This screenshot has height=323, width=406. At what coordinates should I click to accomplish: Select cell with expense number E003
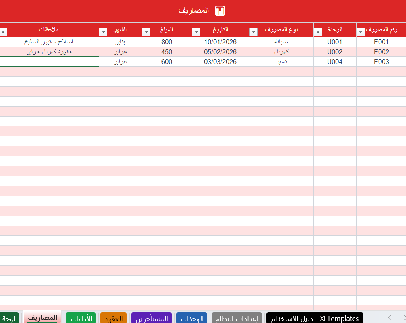(381, 62)
